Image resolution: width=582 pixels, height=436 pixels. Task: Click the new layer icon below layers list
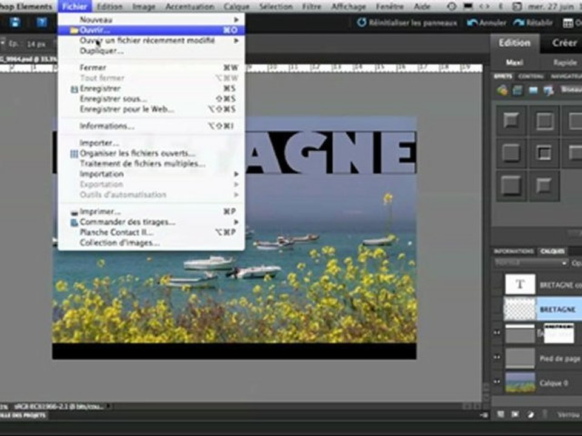point(500,414)
